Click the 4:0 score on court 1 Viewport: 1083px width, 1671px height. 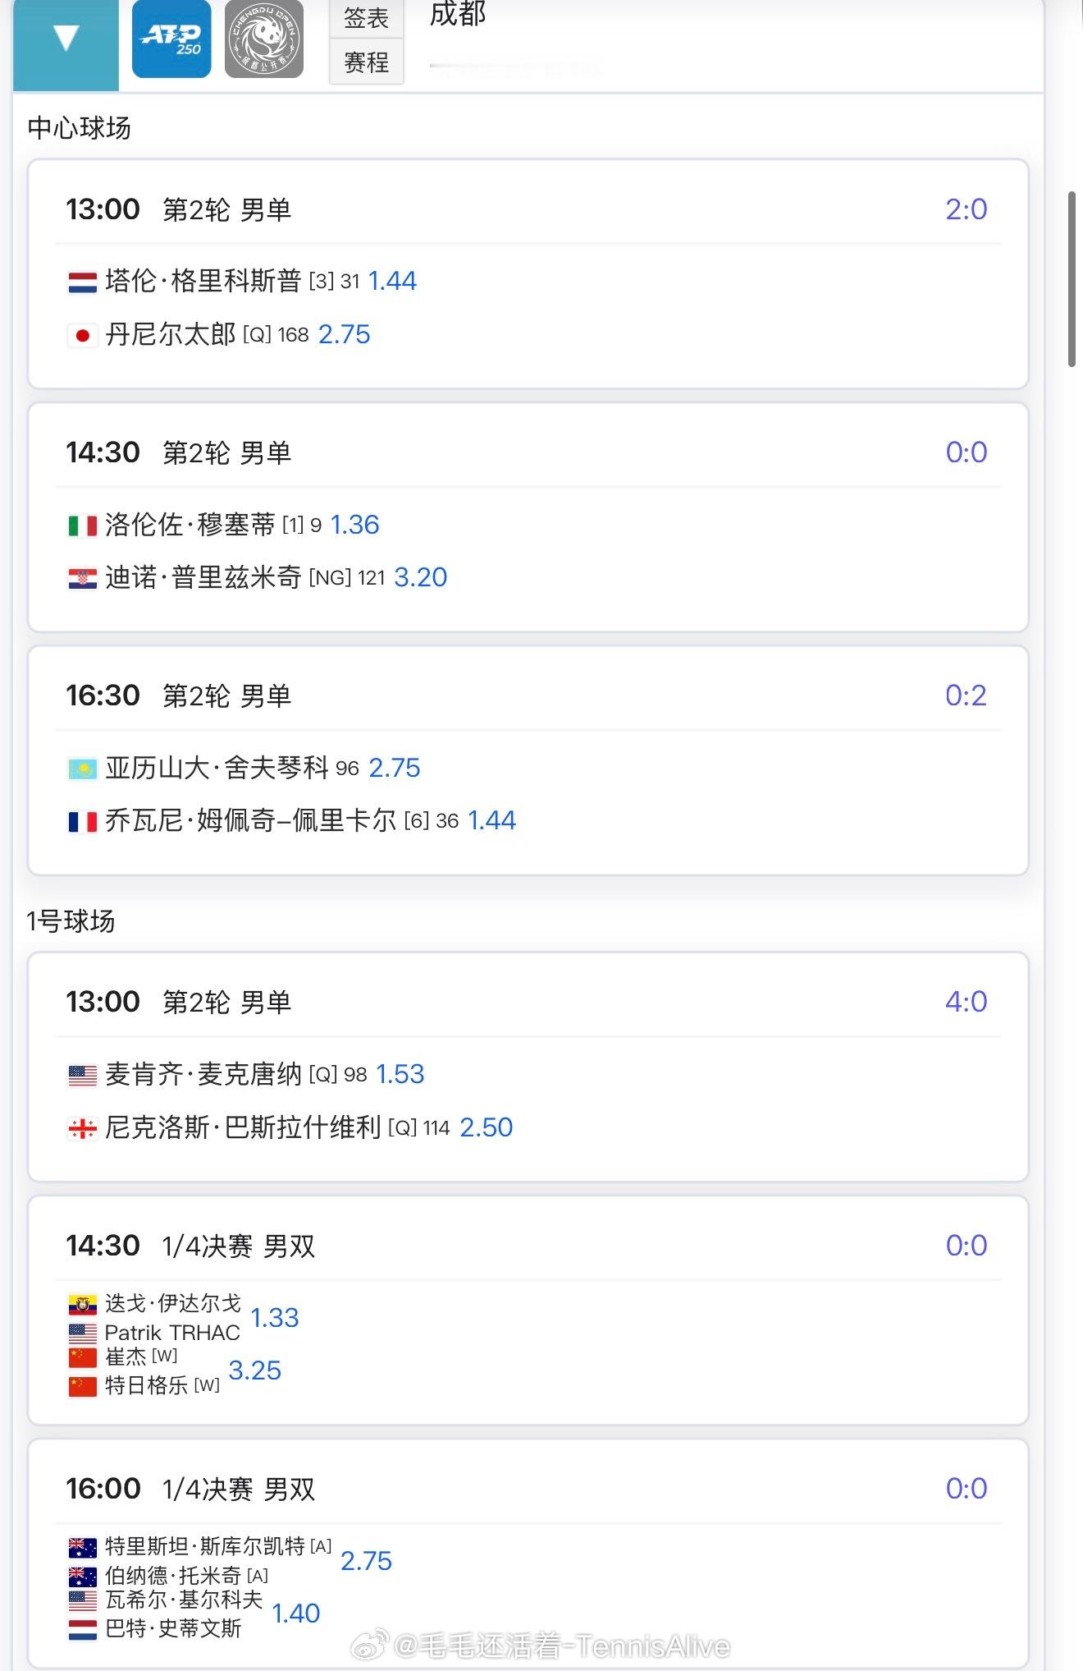pos(966,1002)
